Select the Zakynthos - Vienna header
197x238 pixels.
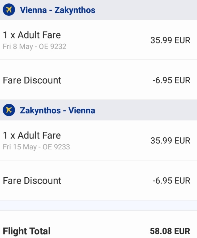click(x=99, y=110)
